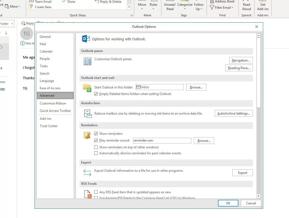289x218 pixels.
Task: Enable Show reminders on top of other windows
Action: click(96, 147)
